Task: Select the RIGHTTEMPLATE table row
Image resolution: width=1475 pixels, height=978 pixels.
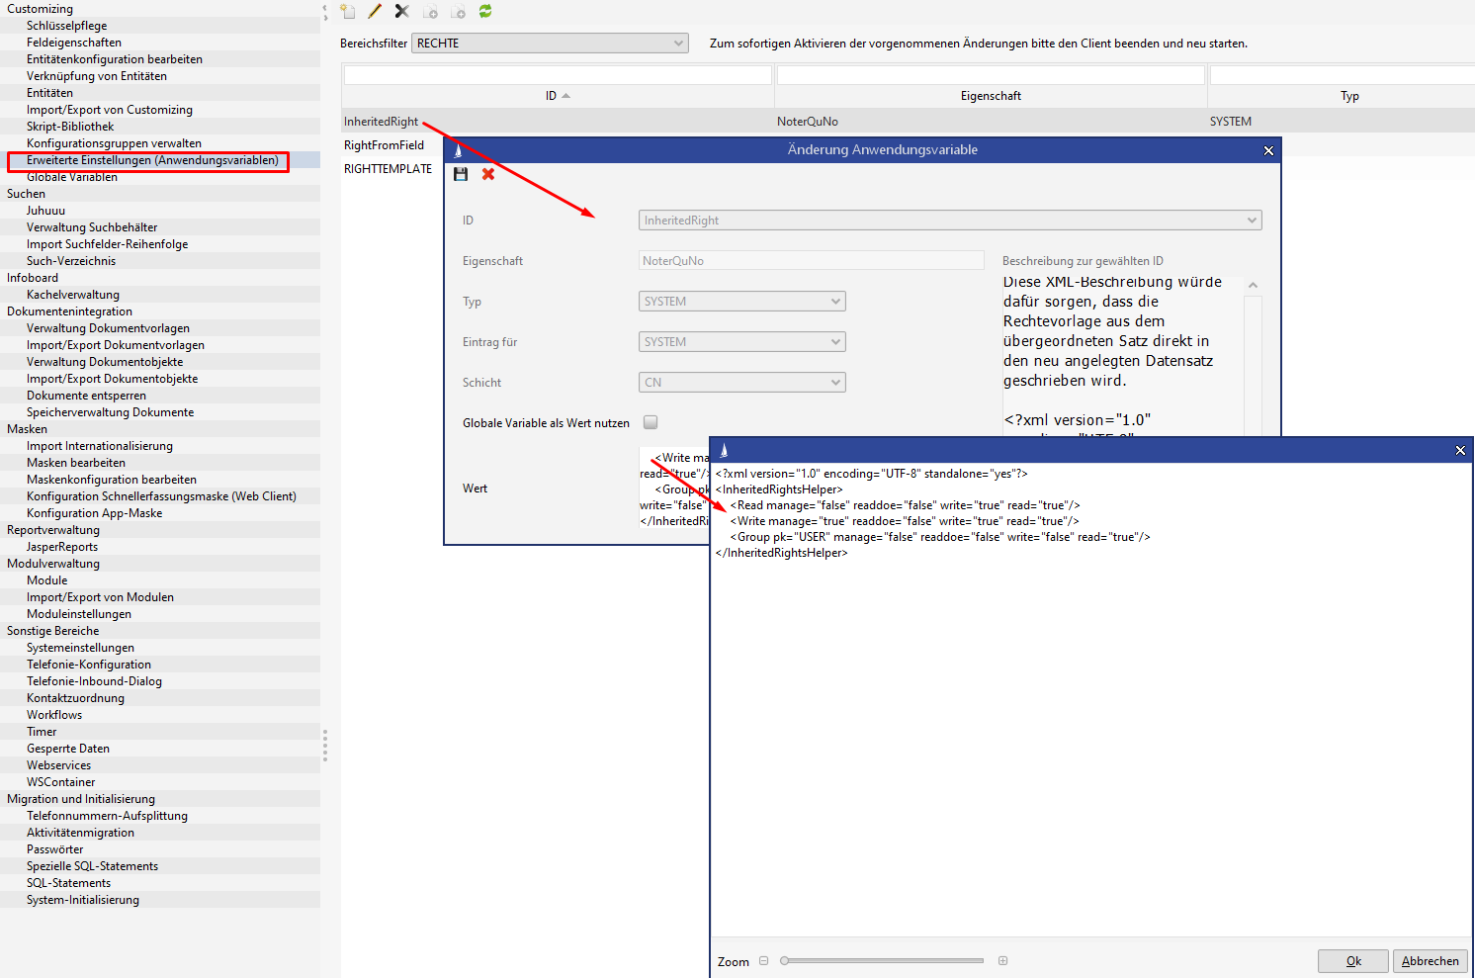Action: (x=389, y=169)
